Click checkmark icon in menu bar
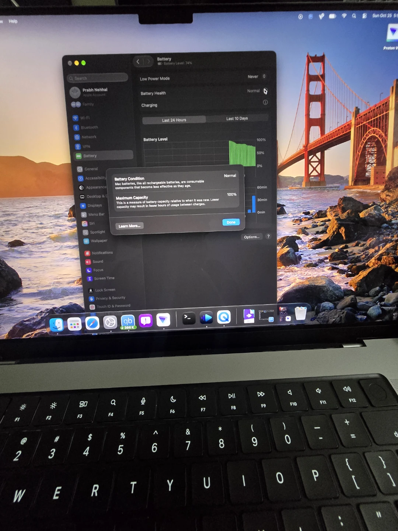Screen dimensions: 398x531 pos(321,16)
